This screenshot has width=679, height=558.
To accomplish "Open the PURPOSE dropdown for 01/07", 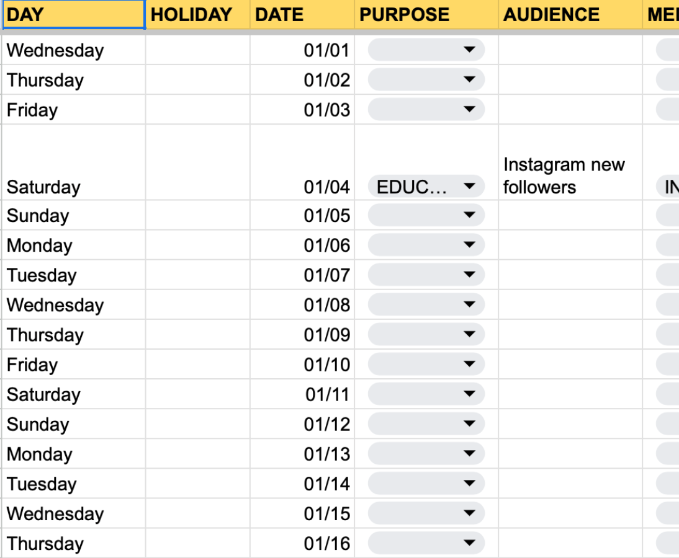I will (x=426, y=275).
